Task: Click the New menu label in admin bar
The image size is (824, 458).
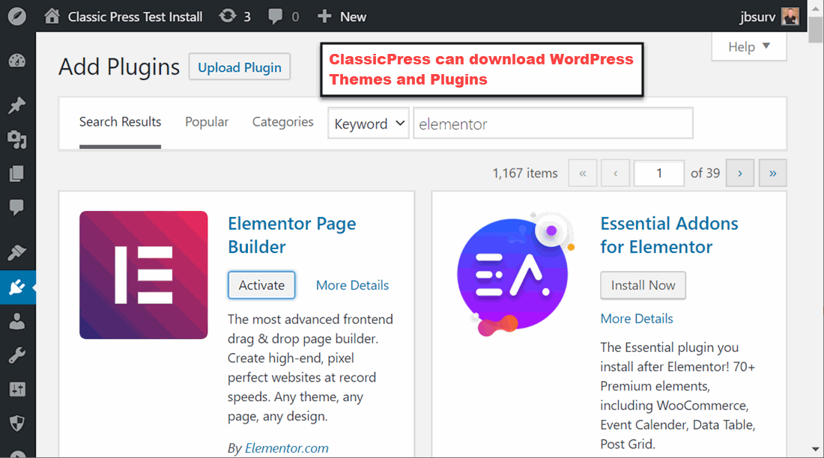Action: (x=353, y=16)
